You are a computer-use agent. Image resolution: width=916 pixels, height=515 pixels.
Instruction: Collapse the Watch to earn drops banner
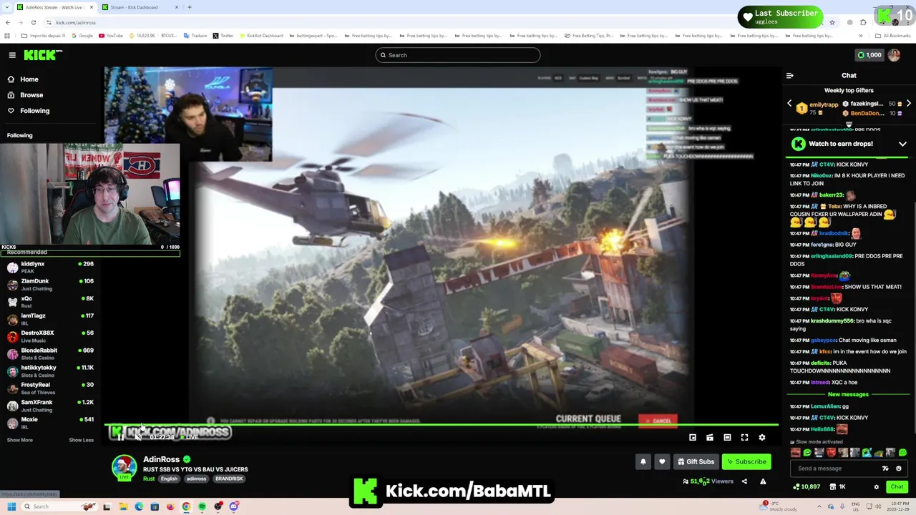tap(902, 144)
